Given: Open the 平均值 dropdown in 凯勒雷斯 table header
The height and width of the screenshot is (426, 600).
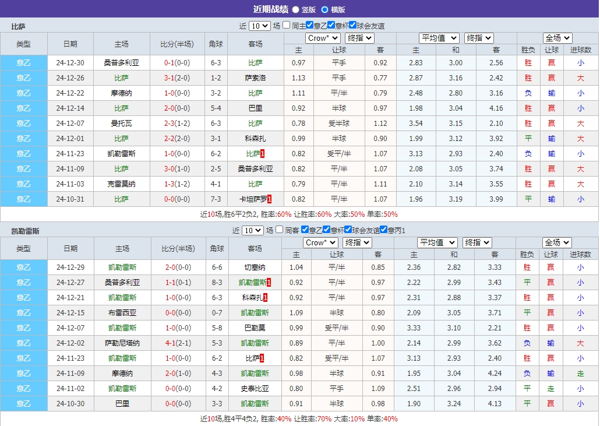Looking at the screenshot, I should [x=438, y=242].
